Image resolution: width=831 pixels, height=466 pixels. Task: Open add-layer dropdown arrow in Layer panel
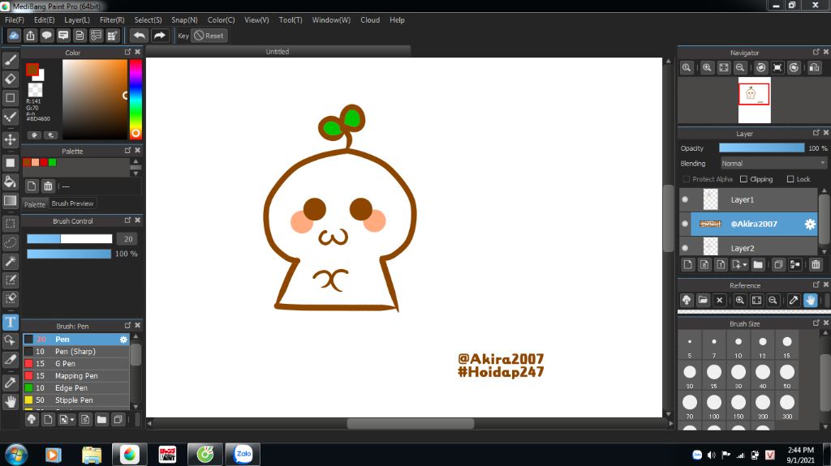[745, 265]
